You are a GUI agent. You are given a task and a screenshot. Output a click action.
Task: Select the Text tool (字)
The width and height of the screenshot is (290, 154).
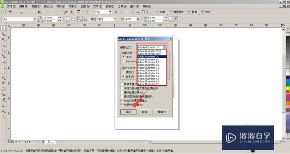[x=3, y=83]
